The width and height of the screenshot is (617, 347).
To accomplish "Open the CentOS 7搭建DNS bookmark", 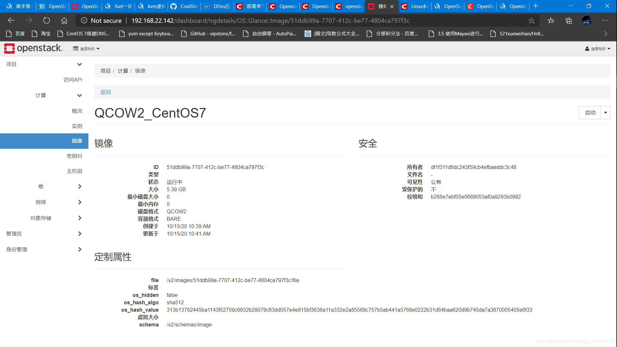I will [83, 33].
